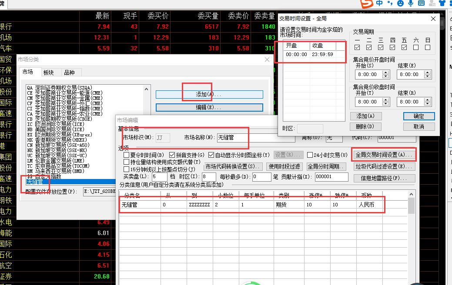
Task: Check the 六 Saturday trading day box
Action: pyautogui.click(x=416, y=47)
